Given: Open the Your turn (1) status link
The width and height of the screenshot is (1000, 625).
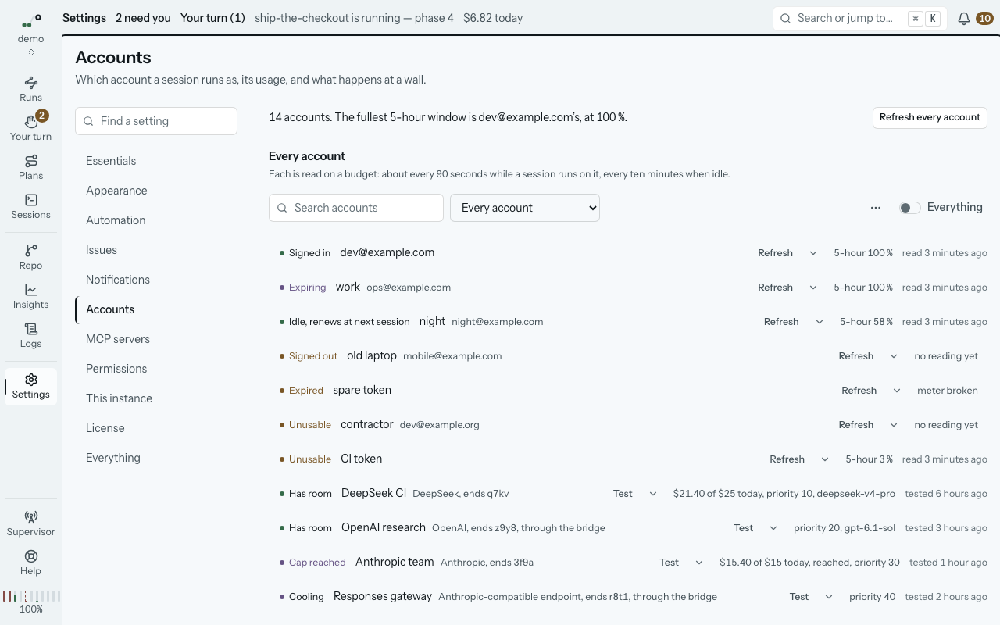Looking at the screenshot, I should tap(212, 18).
